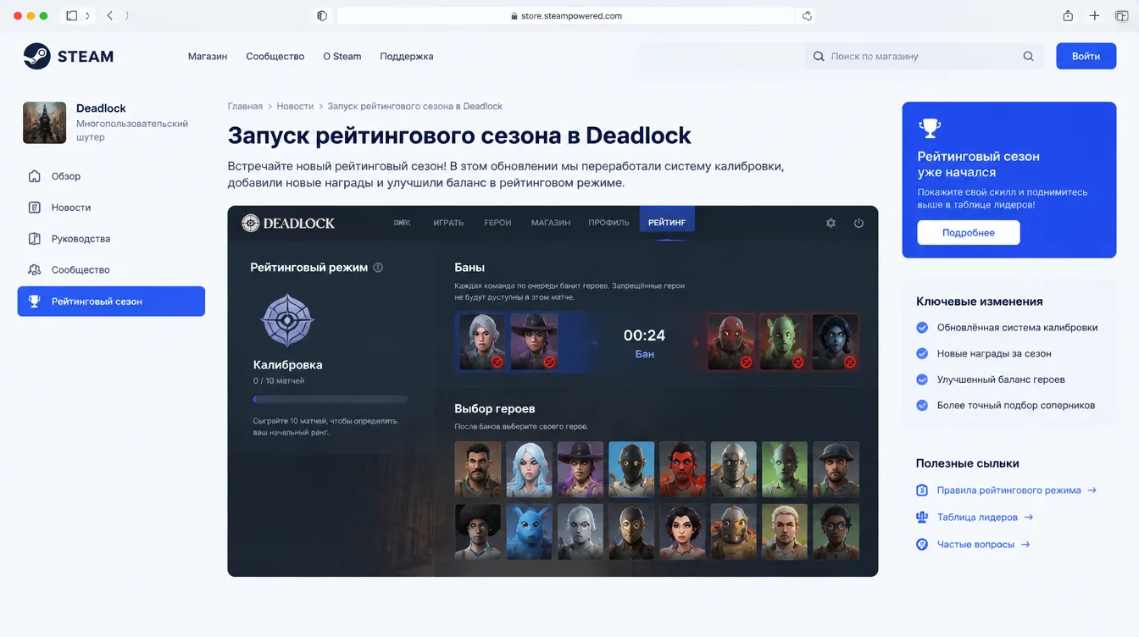Open О Steam in top navigation
Image resolution: width=1139 pixels, height=637 pixels.
[342, 57]
